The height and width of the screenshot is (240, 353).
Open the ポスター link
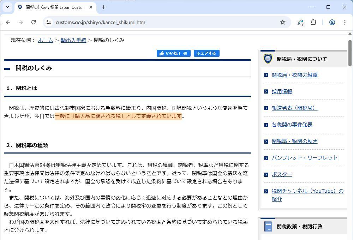point(282,174)
